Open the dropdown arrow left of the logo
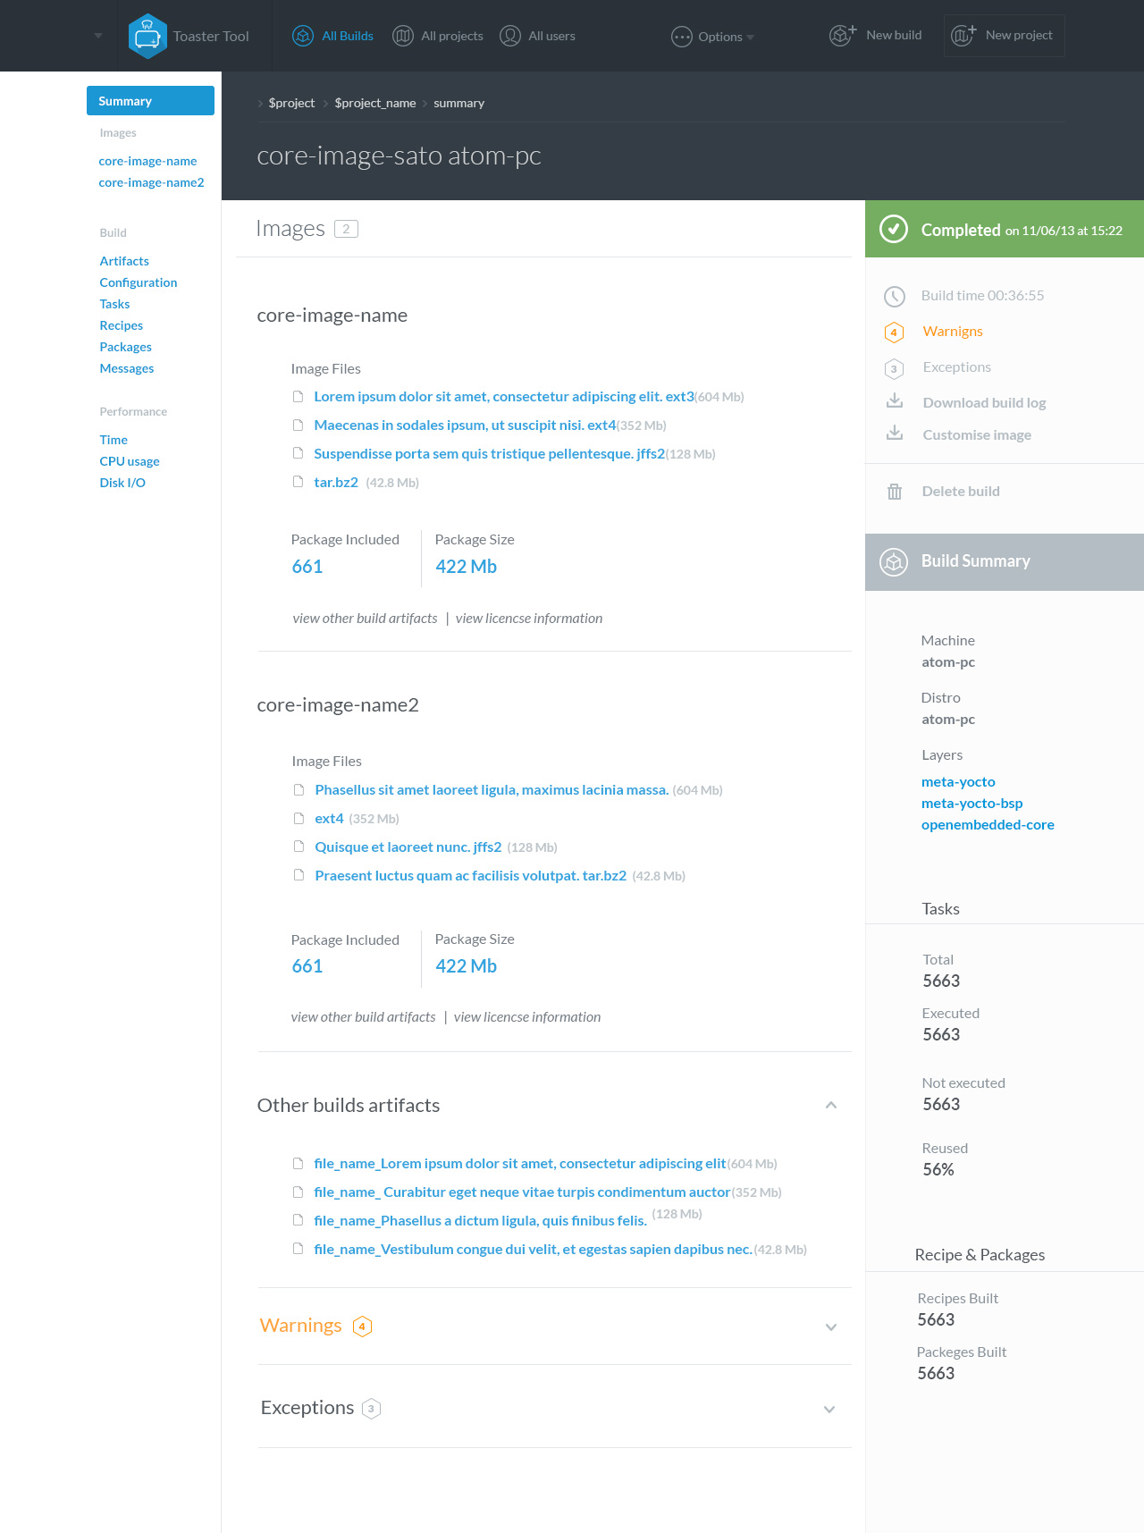1144x1533 pixels. [98, 36]
